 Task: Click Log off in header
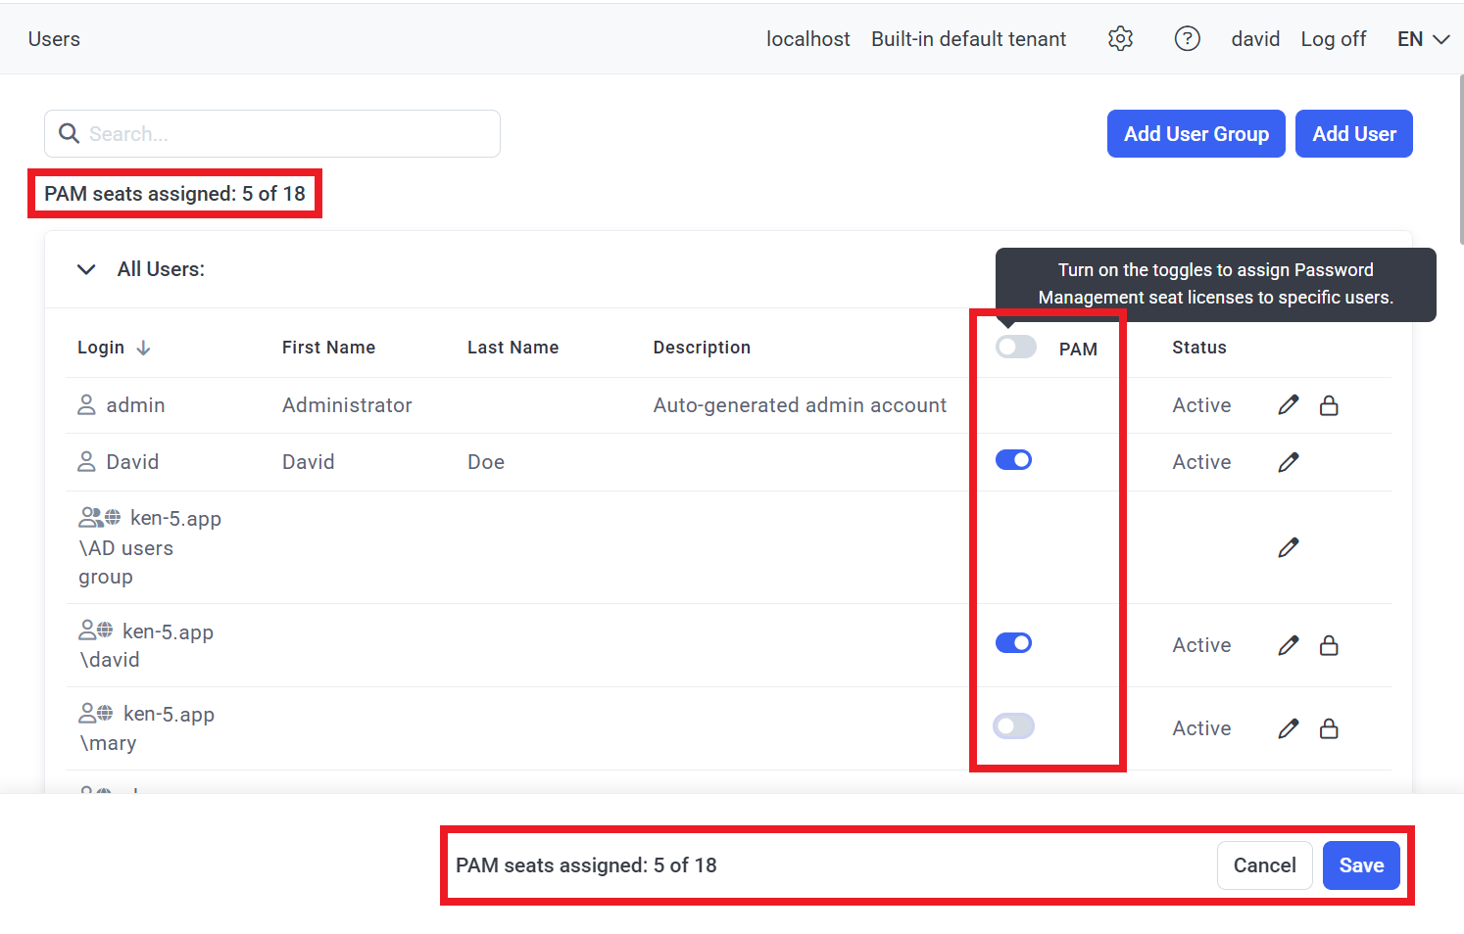pyautogui.click(x=1333, y=39)
